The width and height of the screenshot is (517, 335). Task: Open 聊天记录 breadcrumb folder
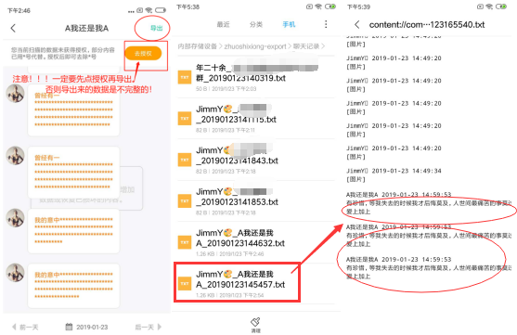(306, 46)
